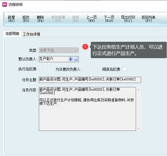Select the 流程明细 tab
Image resolution: width=167 pixels, height=156 pixels.
[12, 34]
